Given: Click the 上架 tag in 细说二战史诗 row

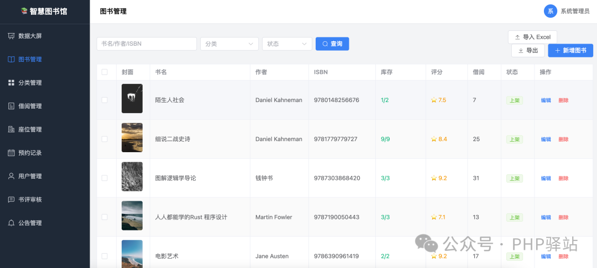Looking at the screenshot, I should point(515,140).
